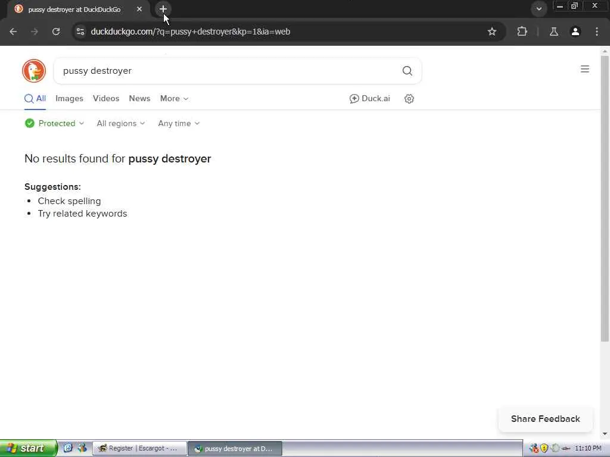Click the "Check spelling" suggestion text
610x457 pixels.
[x=69, y=201]
